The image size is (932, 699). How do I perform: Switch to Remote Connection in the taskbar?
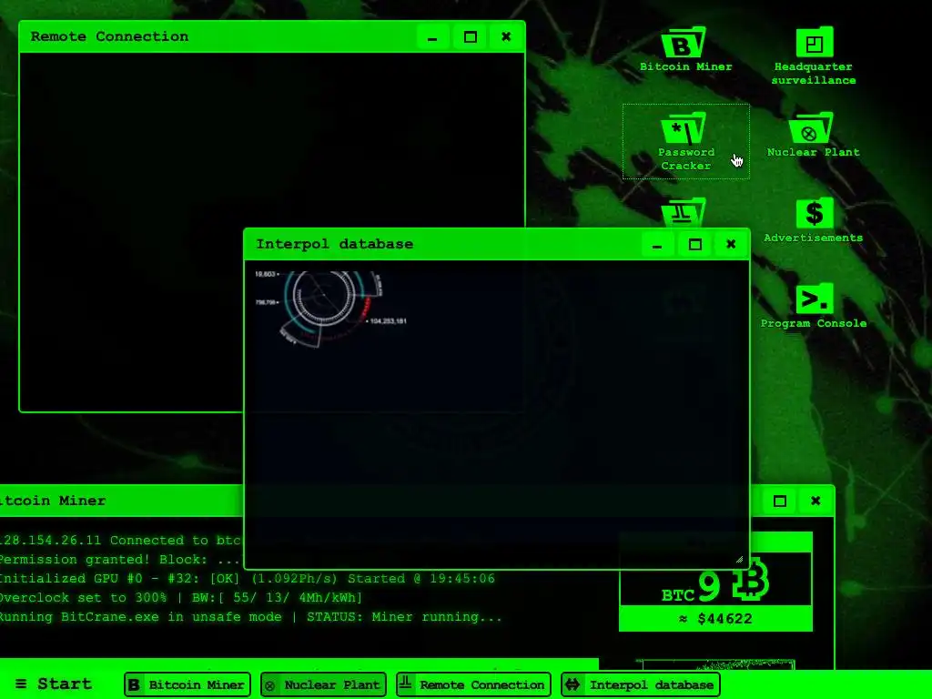473,684
